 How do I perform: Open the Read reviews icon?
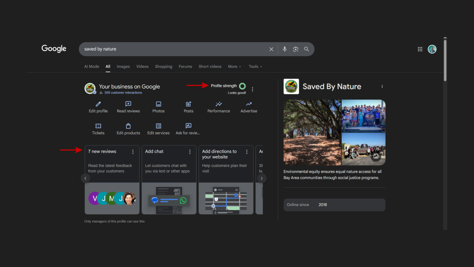tap(128, 104)
